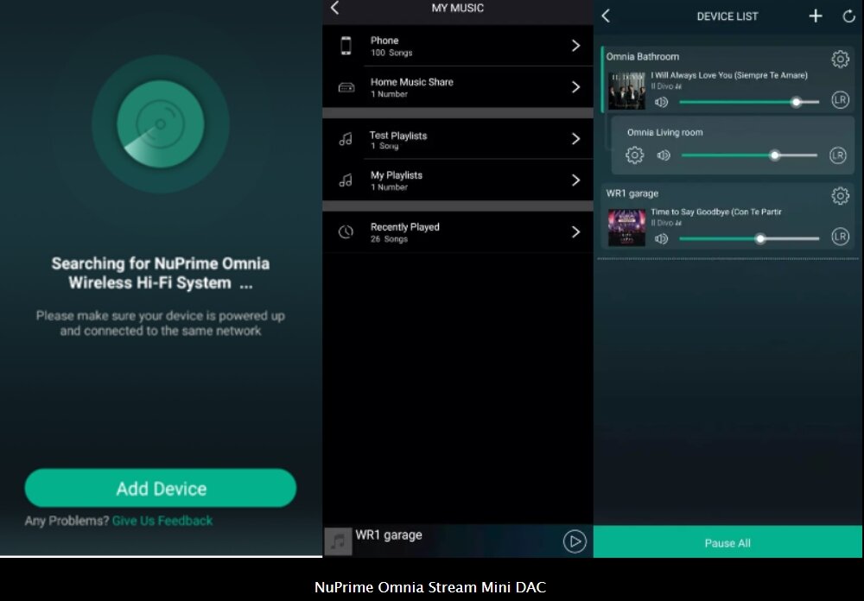864x601 pixels.
Task: Select the My Playlists row
Action: (457, 180)
